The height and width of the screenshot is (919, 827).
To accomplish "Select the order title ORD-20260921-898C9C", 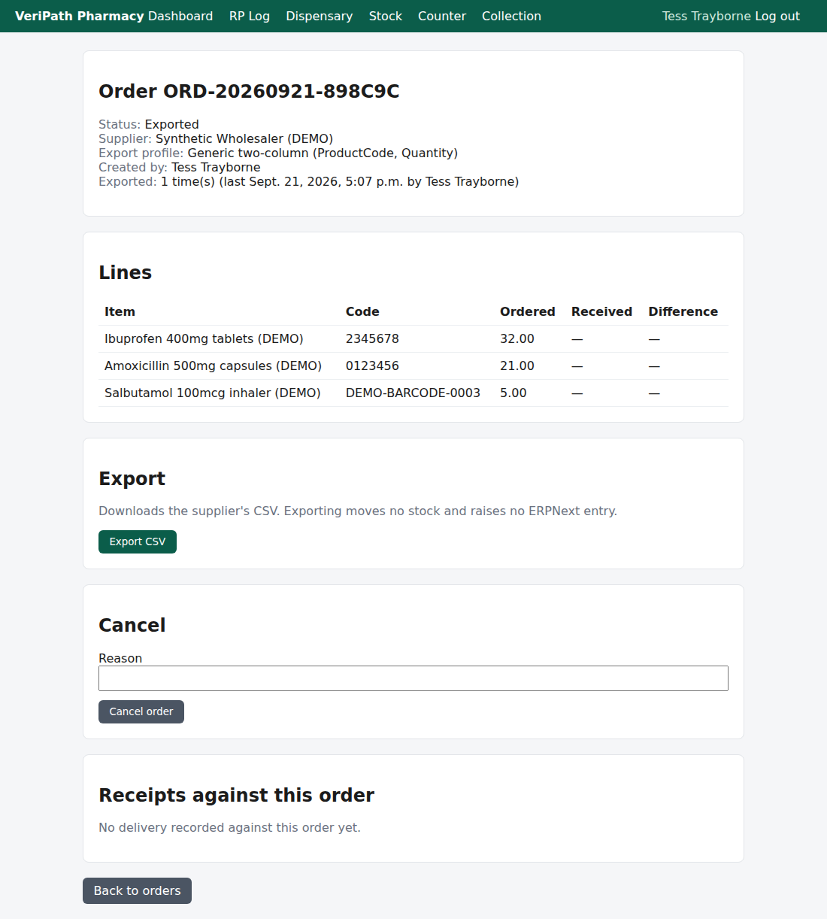I will point(249,91).
